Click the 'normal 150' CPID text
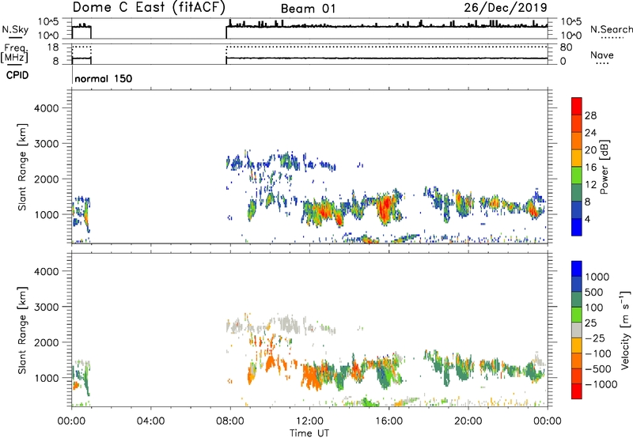The height and width of the screenshot is (438, 633). tap(104, 78)
